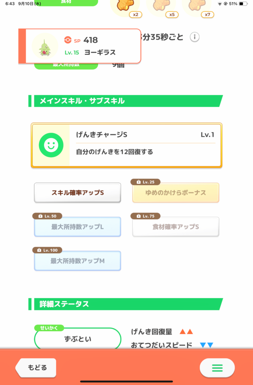Tap the Lv. 25 lock badge
Viewport: 253px width, 385px height.
(145, 182)
